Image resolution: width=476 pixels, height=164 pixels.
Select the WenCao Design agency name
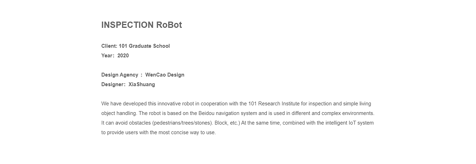165,75
